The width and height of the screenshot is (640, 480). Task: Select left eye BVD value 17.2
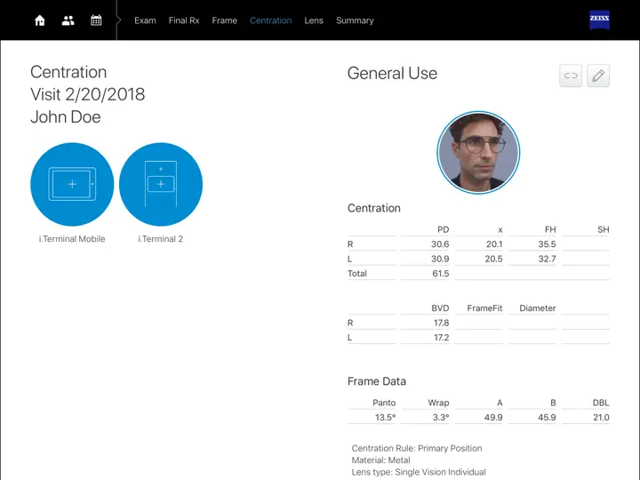[x=441, y=338]
